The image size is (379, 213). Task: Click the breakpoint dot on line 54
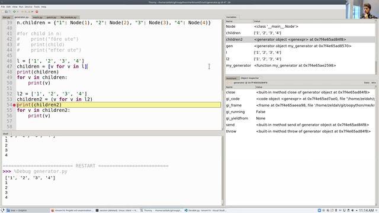click(14, 105)
